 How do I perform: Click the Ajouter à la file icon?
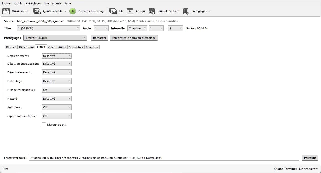[37, 11]
